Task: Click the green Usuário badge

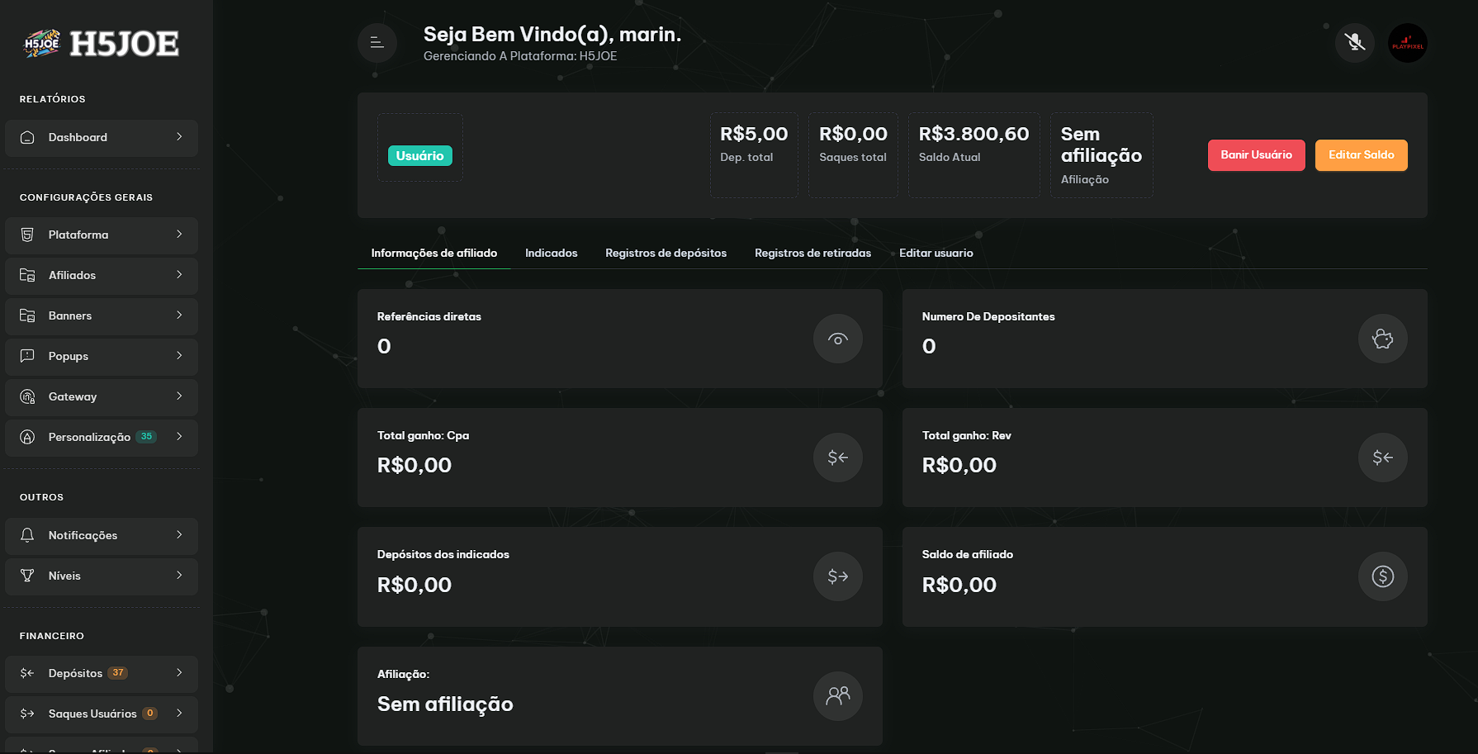Action: 420,156
